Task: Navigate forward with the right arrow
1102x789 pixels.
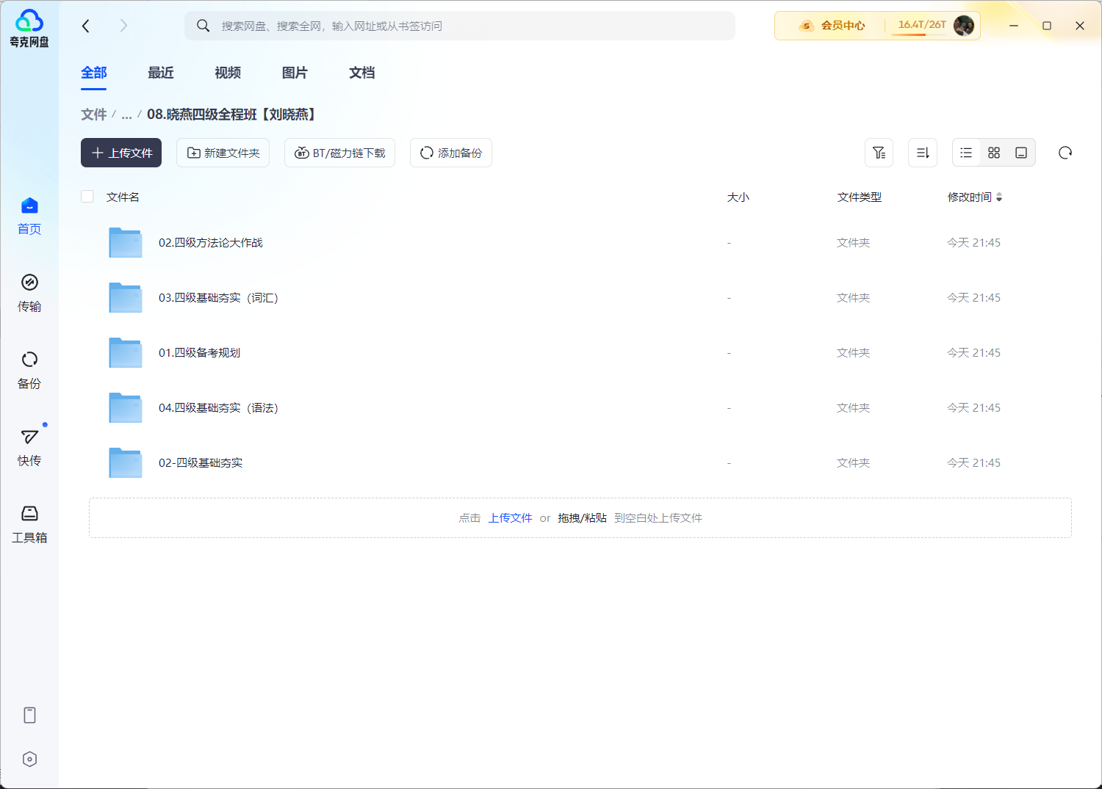Action: 123,26
